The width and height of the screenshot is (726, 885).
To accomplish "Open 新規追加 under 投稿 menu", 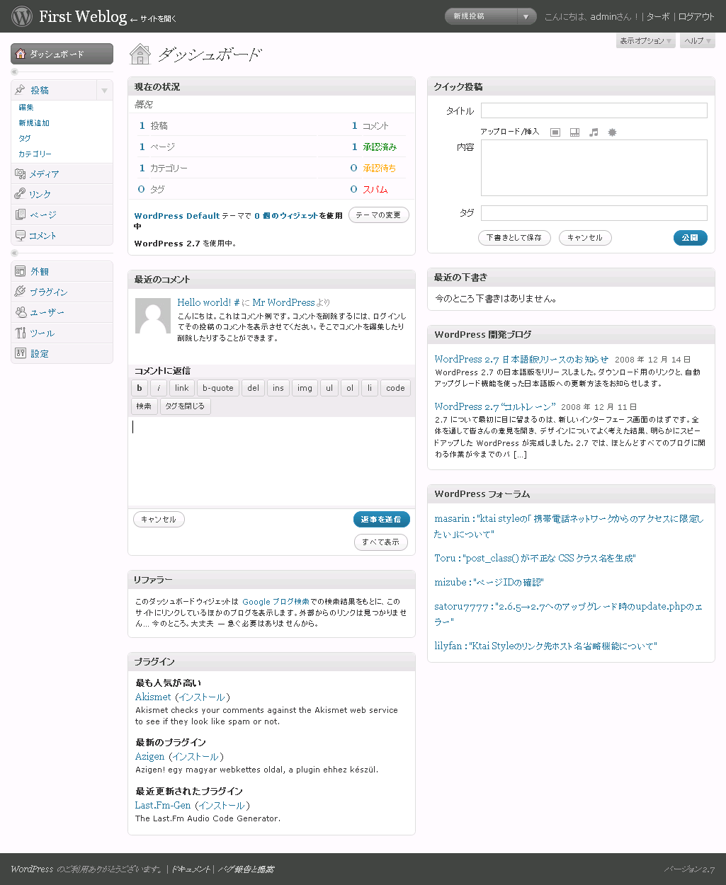I will pyautogui.click(x=34, y=123).
